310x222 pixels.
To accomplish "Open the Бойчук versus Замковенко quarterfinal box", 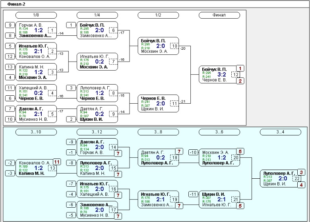I will coord(97,31).
